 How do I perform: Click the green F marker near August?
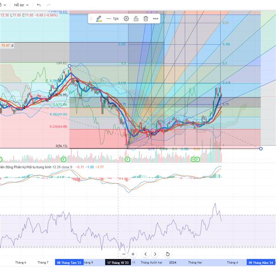pos(63,160)
